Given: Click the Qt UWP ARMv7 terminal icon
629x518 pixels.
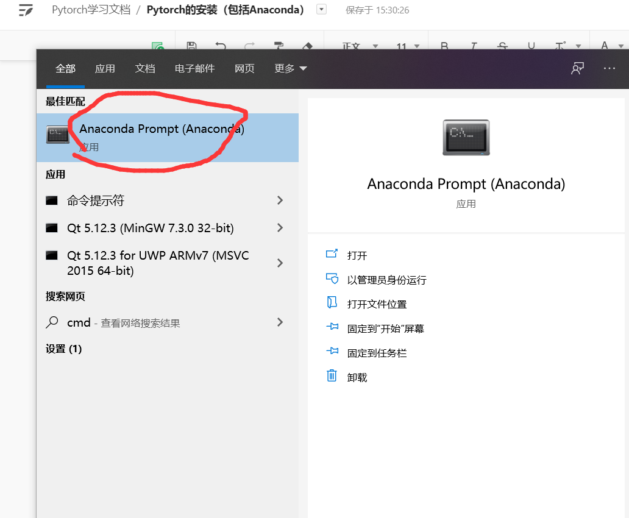Looking at the screenshot, I should (x=52, y=255).
